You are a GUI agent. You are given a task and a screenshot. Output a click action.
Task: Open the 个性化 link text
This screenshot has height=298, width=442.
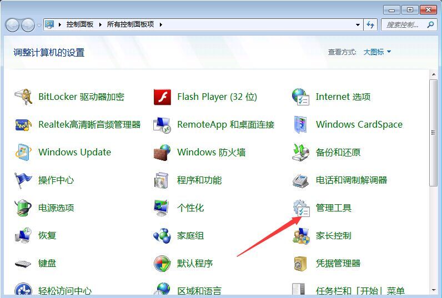pyautogui.click(x=190, y=208)
